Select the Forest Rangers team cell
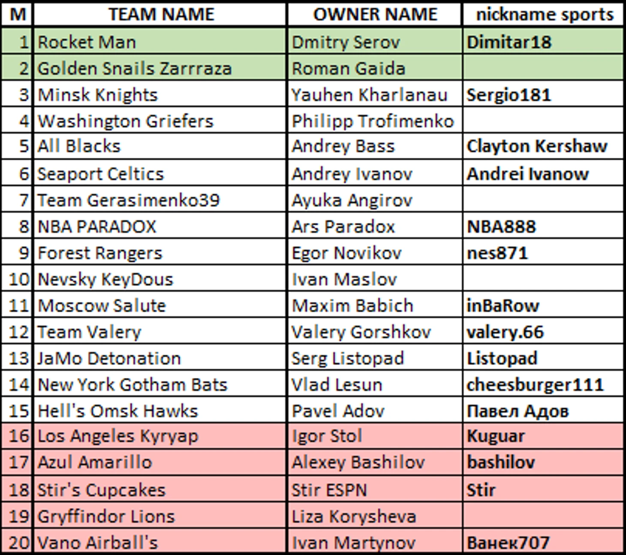626x555 pixels. [160, 252]
